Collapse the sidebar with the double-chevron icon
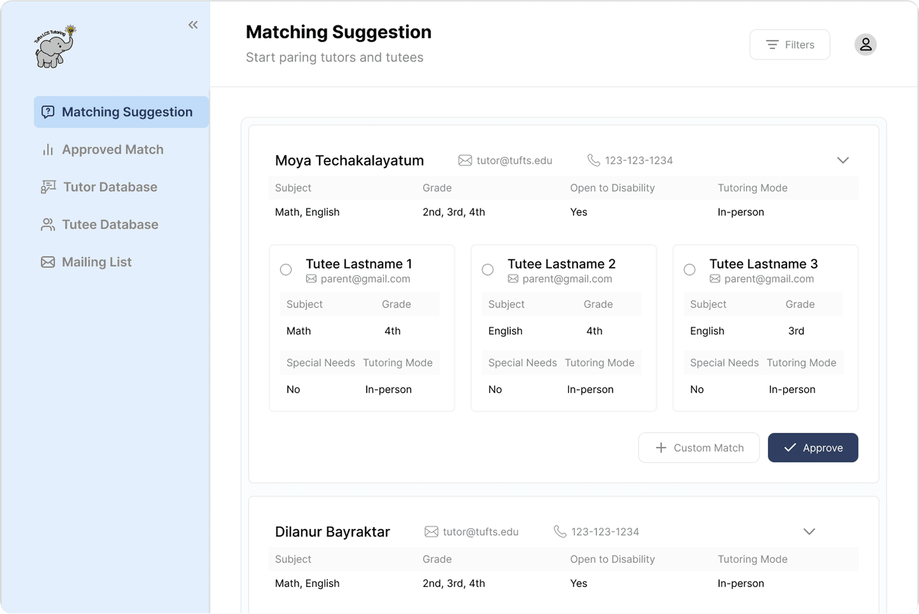Image resolution: width=919 pixels, height=614 pixels. 193,25
